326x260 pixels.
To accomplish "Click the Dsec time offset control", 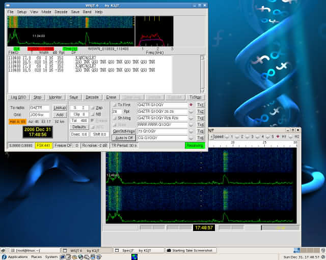I will [x=79, y=135].
